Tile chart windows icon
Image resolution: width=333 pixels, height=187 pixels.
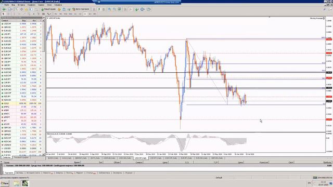(119, 9)
